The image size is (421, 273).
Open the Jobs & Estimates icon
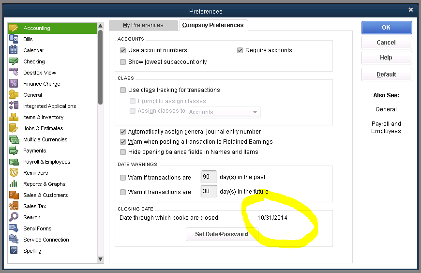click(14, 128)
